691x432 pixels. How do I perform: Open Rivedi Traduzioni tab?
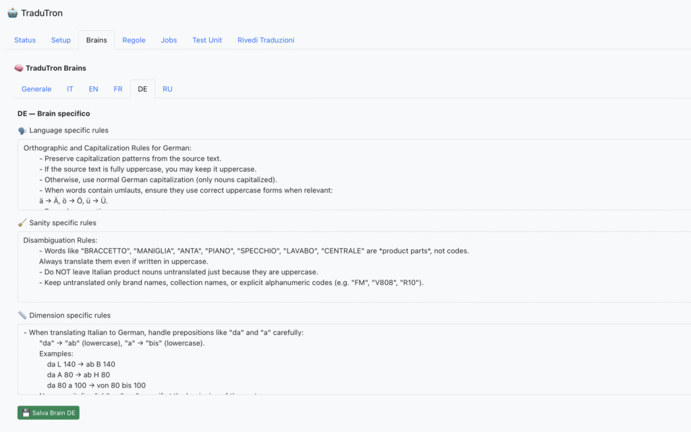pos(265,40)
